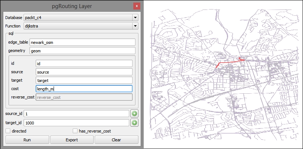Screen dimensions: 303x149
Task: Clear the routing result
Action: tap(116, 140)
